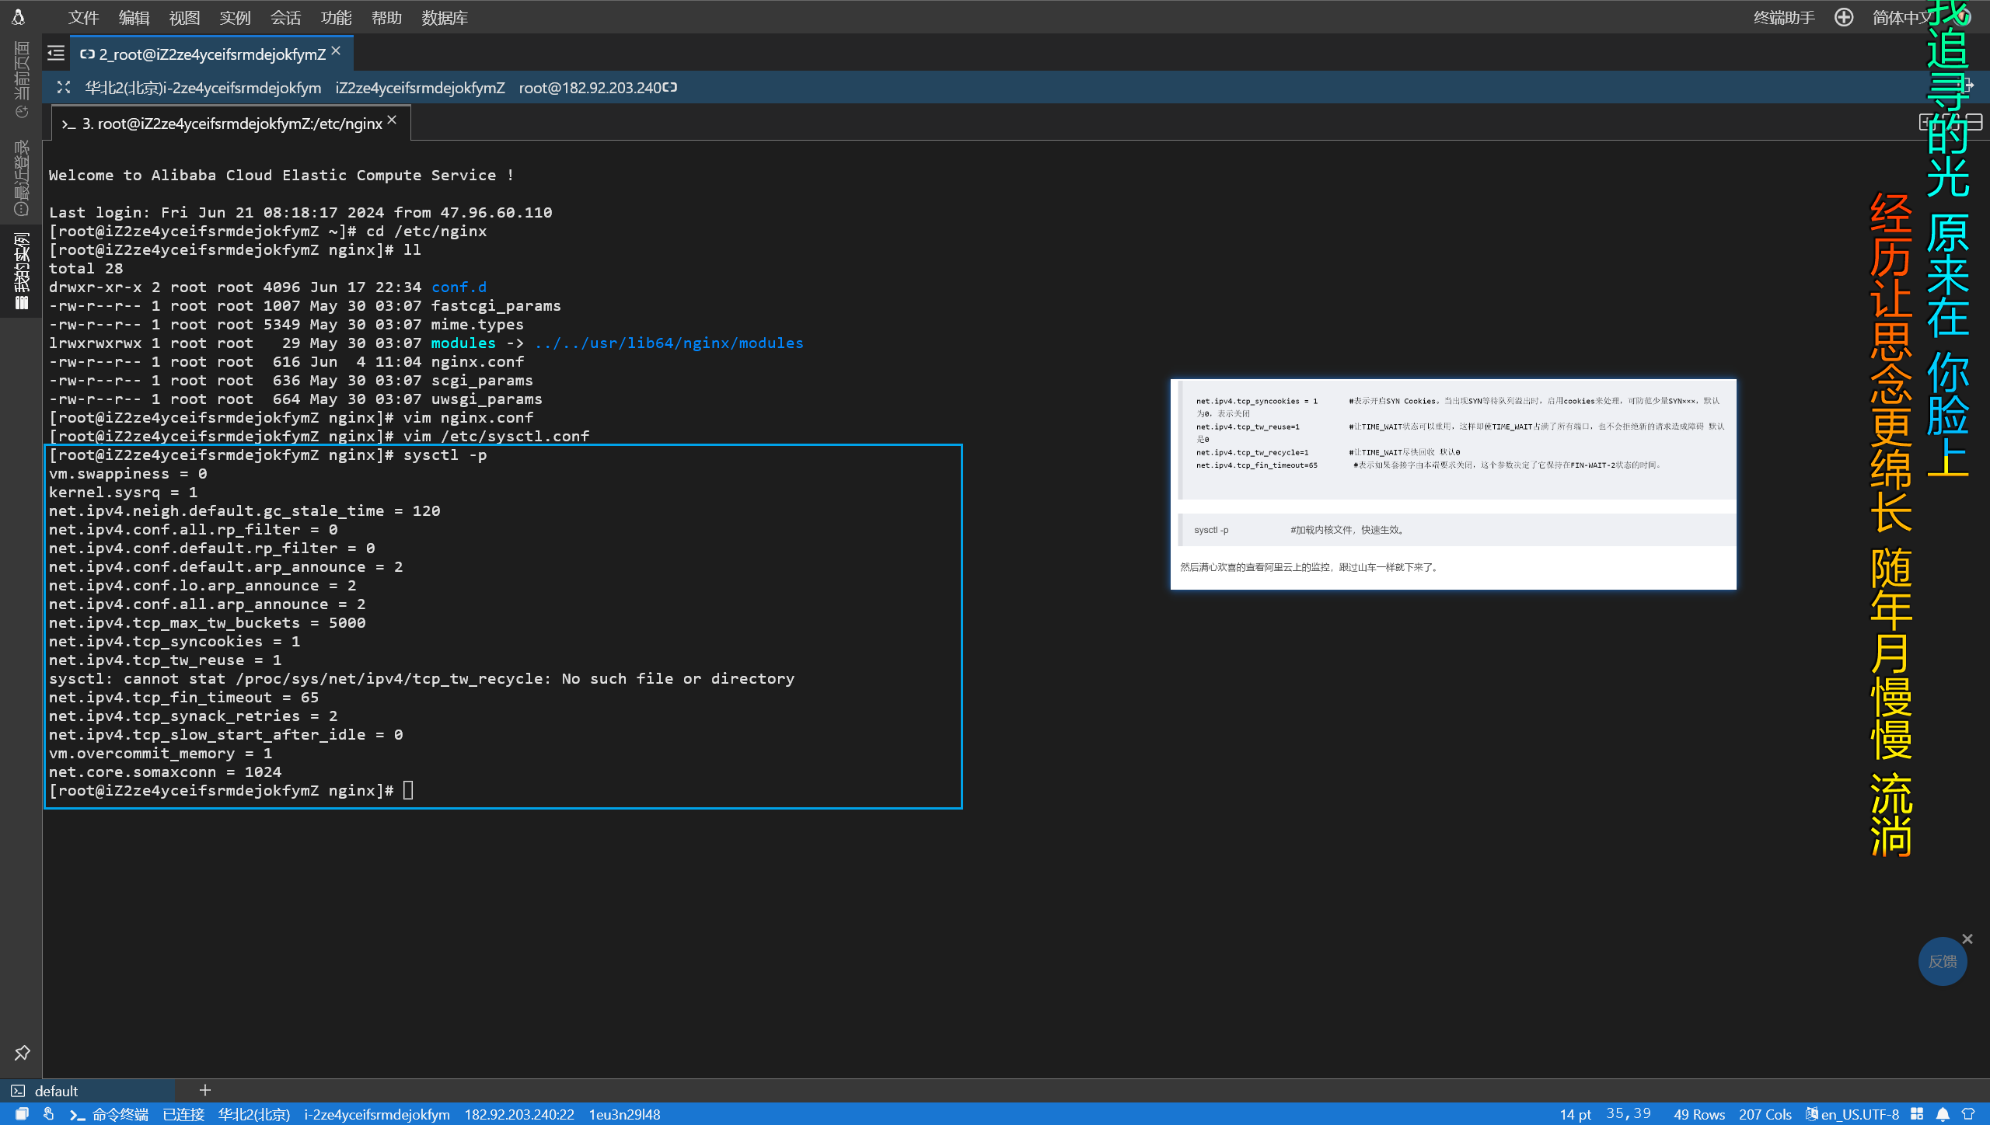This screenshot has height=1125, width=1990.
Task: Click the t-shirt theme icon
Action: click(x=1968, y=1114)
